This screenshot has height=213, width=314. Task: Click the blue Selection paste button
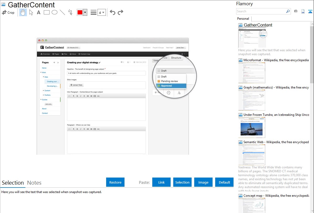pyautogui.click(x=182, y=182)
